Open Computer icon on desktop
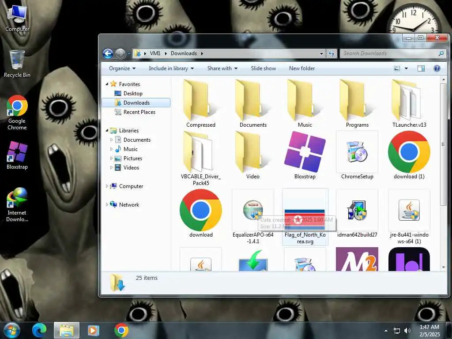 tap(17, 18)
